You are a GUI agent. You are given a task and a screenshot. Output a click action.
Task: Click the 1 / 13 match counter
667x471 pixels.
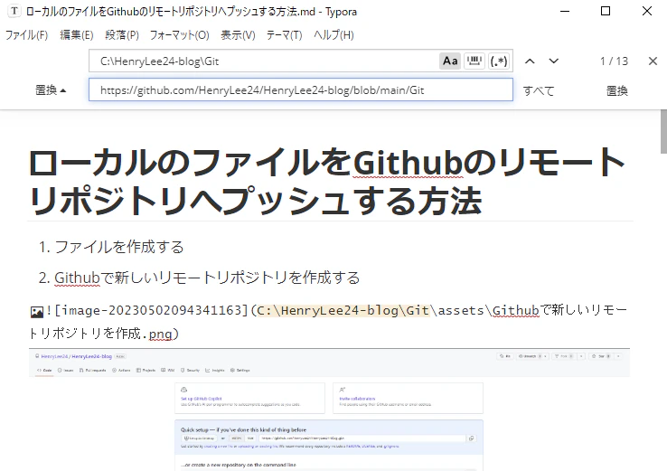click(x=614, y=61)
